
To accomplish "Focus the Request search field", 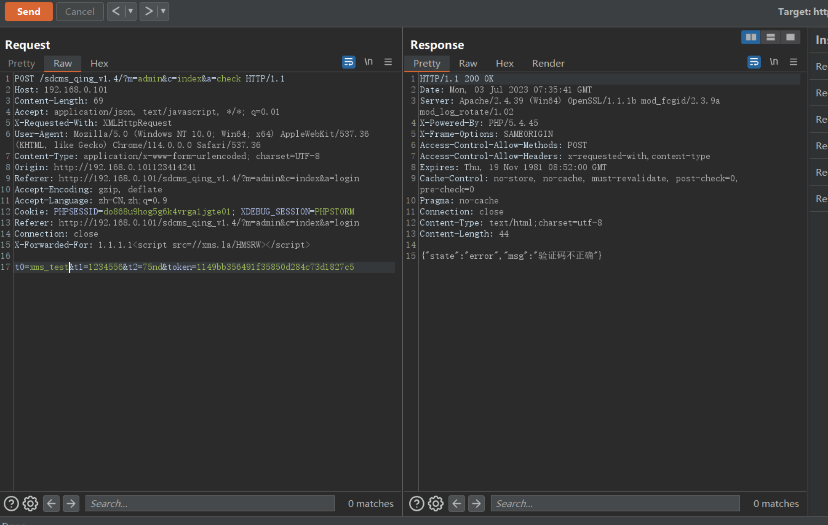I will pos(210,503).
